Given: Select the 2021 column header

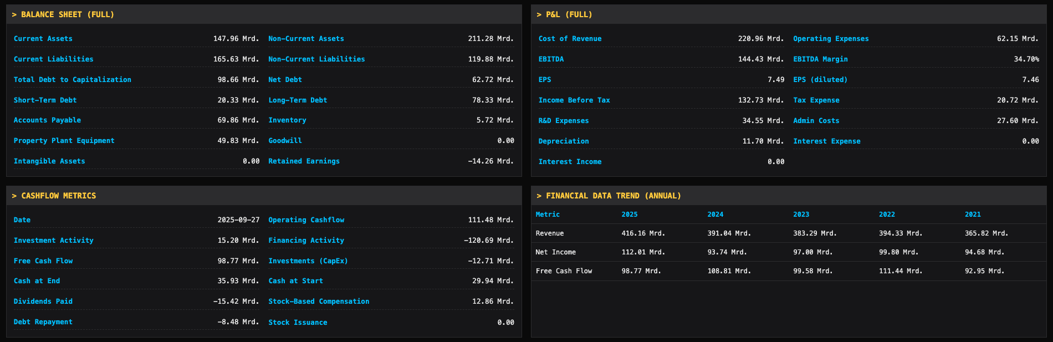Looking at the screenshot, I should pyautogui.click(x=973, y=215).
